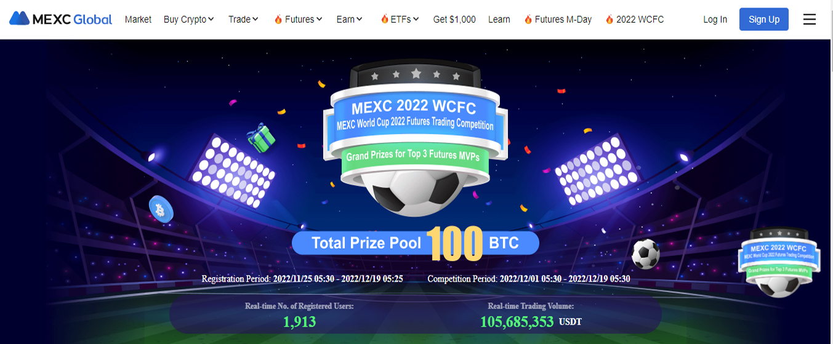Expand the Trade dropdown menu
The width and height of the screenshot is (833, 344).
pos(243,20)
